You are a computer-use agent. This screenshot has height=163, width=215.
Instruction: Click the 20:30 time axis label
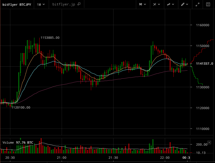10,158
